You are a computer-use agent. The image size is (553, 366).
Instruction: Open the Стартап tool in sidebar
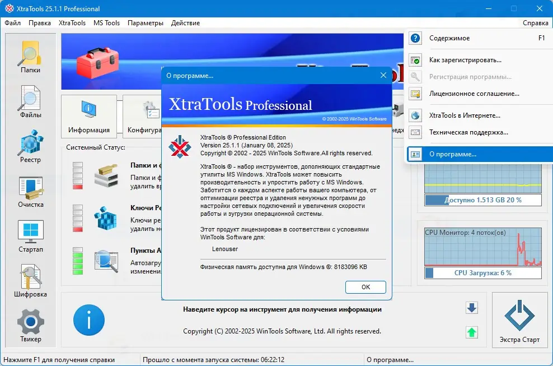click(x=30, y=237)
